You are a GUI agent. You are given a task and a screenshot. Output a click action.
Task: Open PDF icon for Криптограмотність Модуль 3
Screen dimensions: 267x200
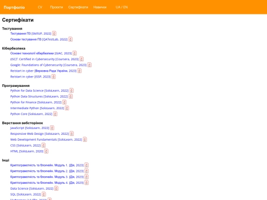pos(87,177)
